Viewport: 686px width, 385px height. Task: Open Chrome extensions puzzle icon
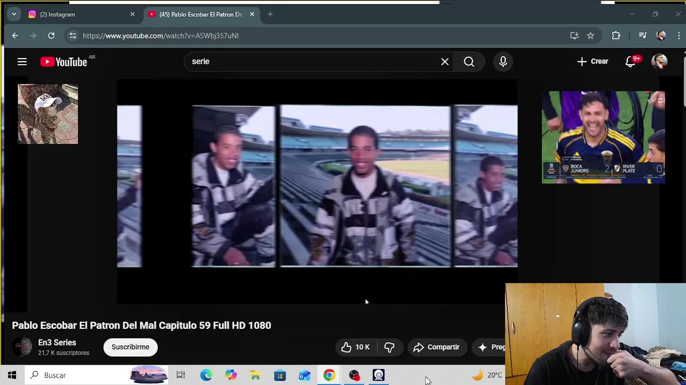(x=616, y=36)
